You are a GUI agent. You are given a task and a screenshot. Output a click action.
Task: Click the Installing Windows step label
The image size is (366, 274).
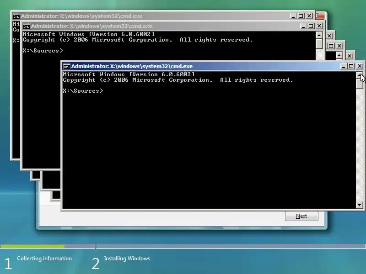pos(127,258)
